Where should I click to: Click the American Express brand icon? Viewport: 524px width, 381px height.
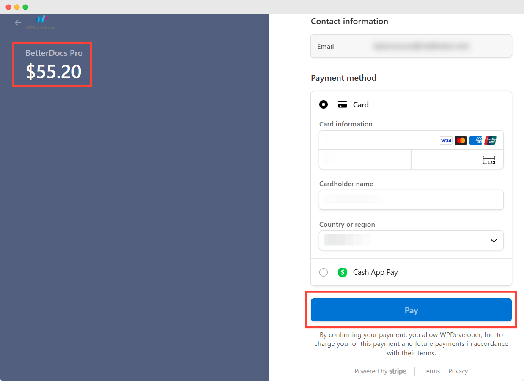[x=476, y=140]
